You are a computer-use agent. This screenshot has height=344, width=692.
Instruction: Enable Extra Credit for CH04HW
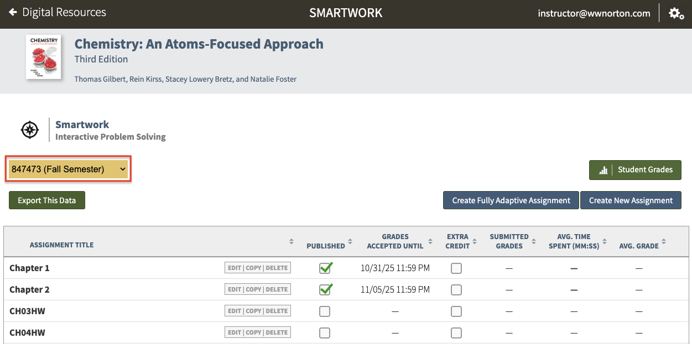[x=456, y=333]
